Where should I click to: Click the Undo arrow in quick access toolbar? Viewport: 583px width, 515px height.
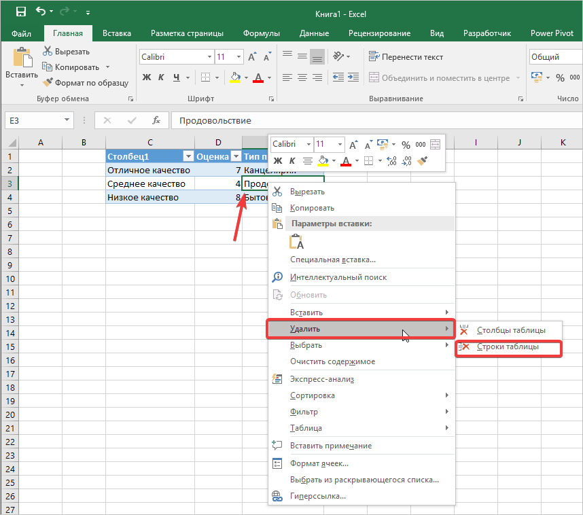pyautogui.click(x=41, y=12)
